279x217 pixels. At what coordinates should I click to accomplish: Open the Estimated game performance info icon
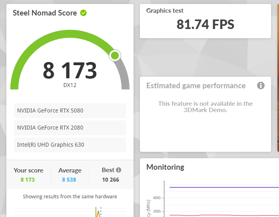(x=261, y=85)
